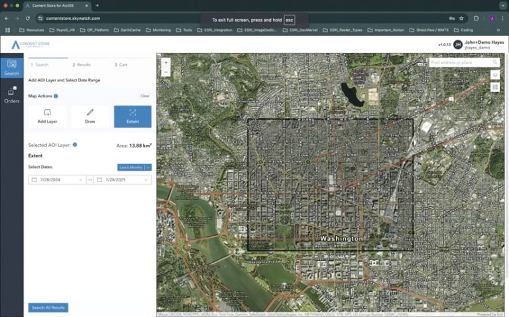Switch to the 1 Search step tab
Viewport: 509px width, 317px height.
coord(40,65)
